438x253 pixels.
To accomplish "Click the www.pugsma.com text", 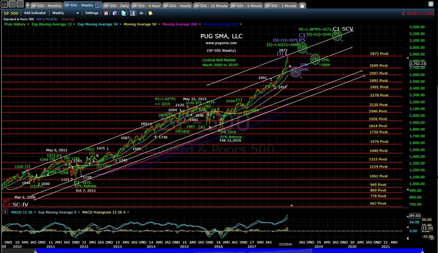I will 221,43.
